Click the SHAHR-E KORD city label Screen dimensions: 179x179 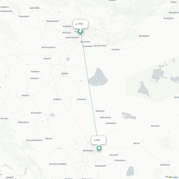click(x=57, y=164)
